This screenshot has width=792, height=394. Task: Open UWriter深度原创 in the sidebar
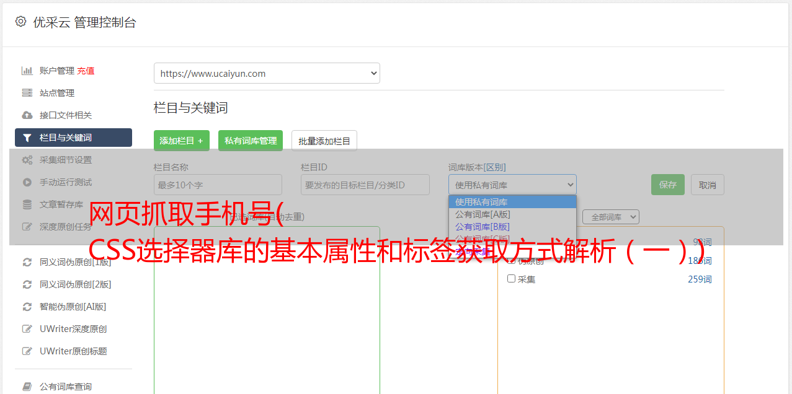(x=73, y=329)
